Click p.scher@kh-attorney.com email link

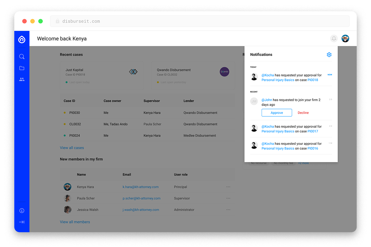(x=141, y=198)
